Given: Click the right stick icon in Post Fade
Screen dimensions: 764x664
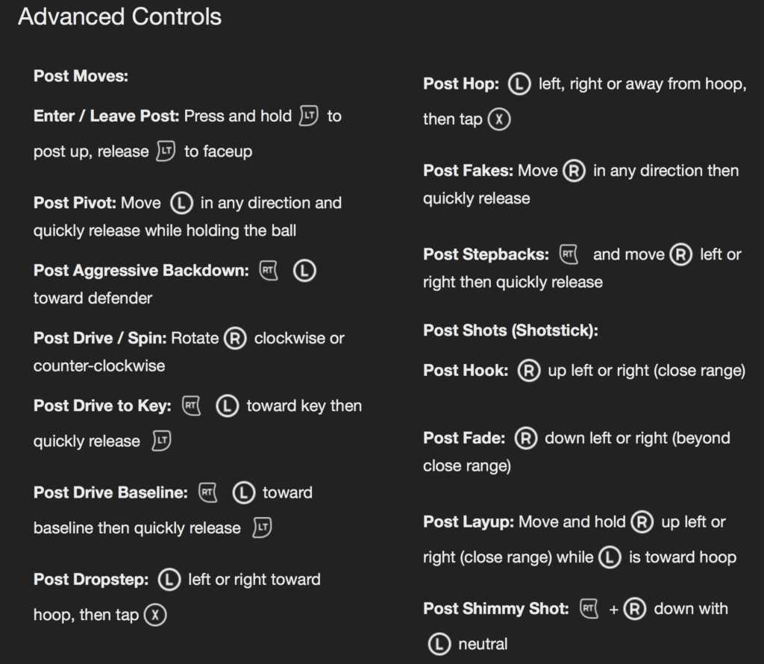Looking at the screenshot, I should 526,439.
